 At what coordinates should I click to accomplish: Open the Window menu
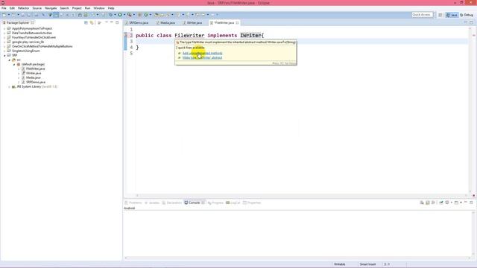tap(99, 8)
